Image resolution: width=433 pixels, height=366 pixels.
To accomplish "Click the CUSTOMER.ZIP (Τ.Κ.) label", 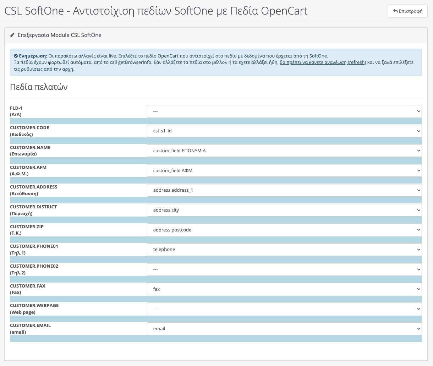I will pos(27,230).
